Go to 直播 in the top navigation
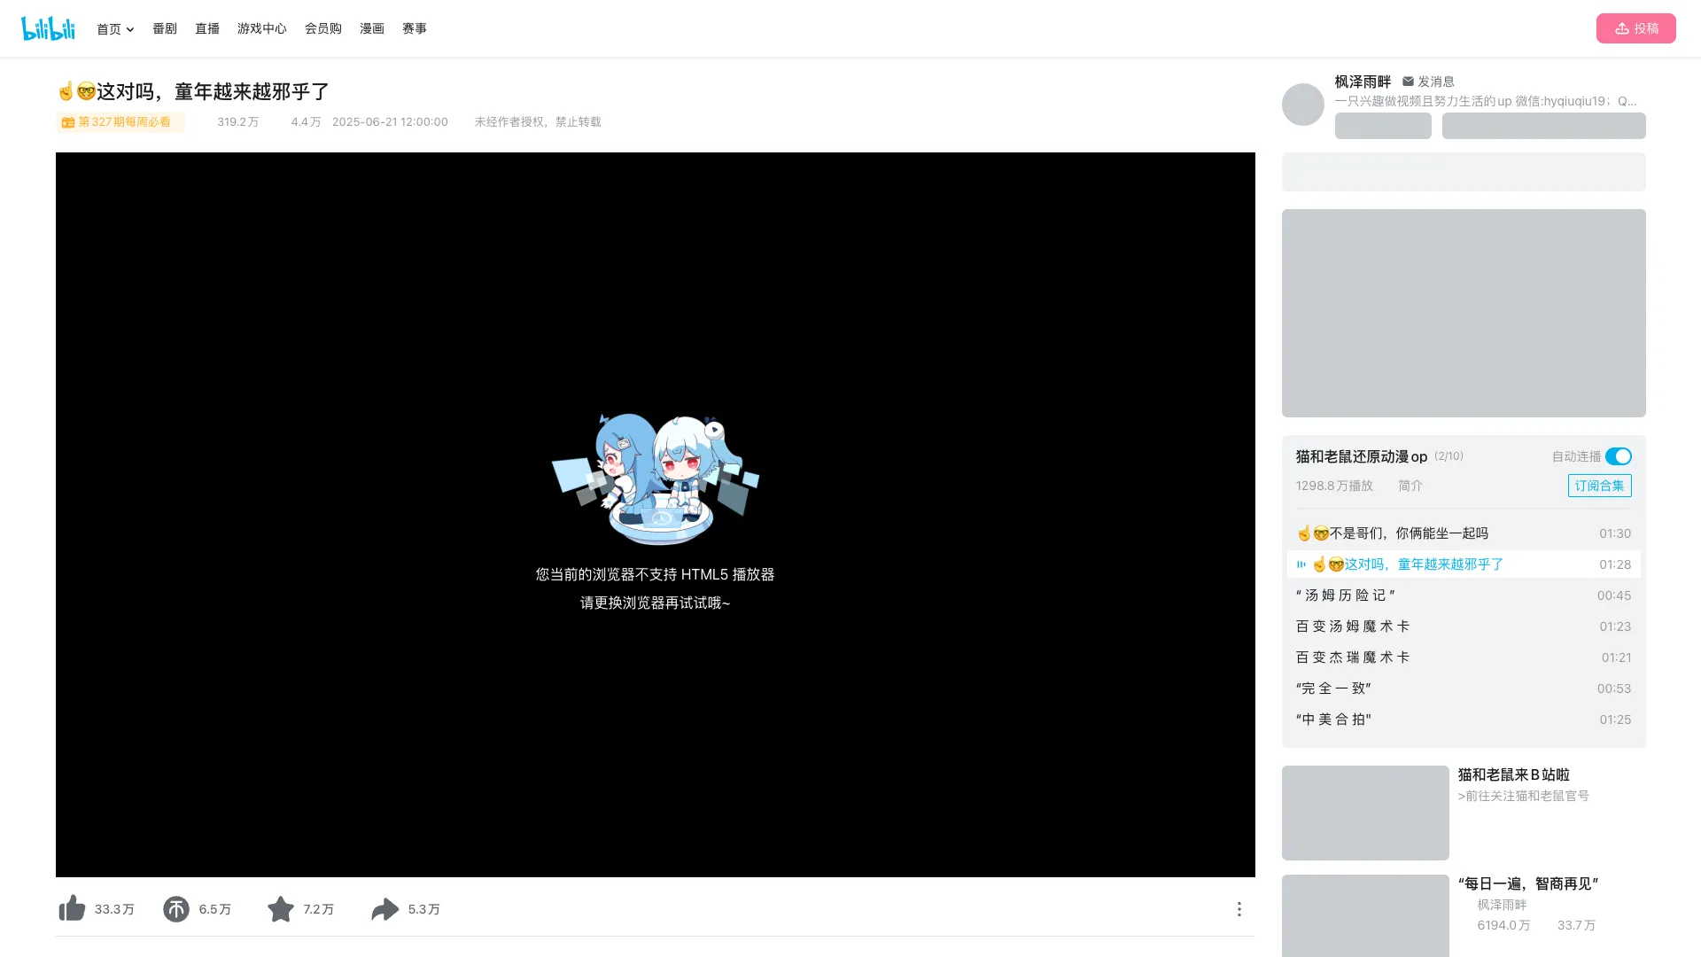 tap(207, 28)
